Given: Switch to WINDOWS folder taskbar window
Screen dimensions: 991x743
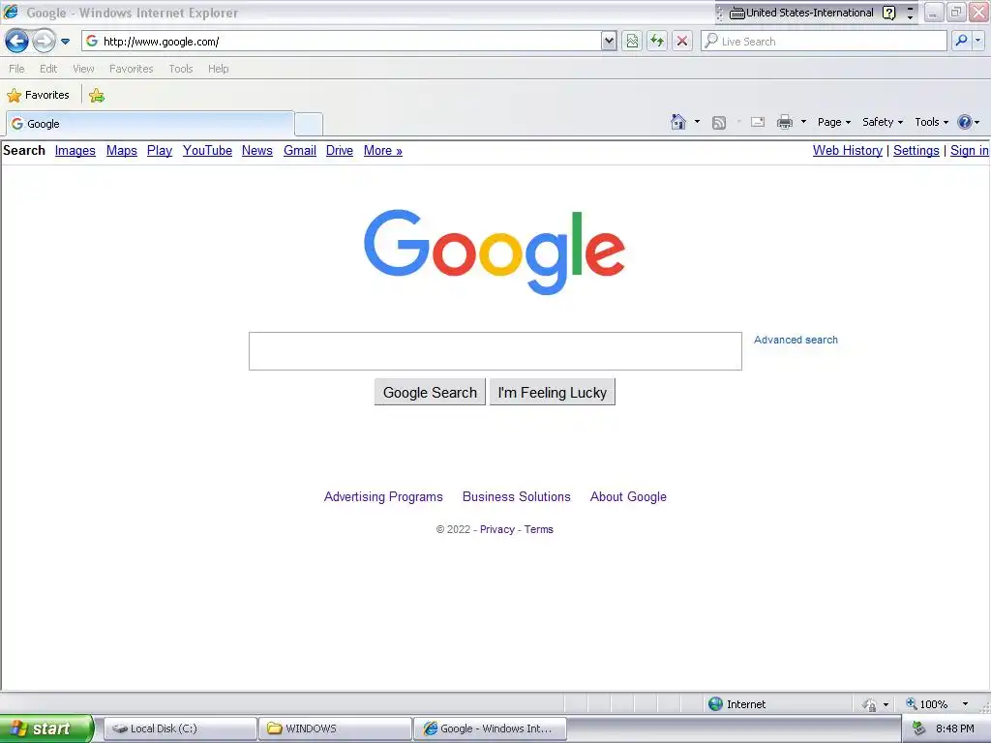Looking at the screenshot, I should [x=335, y=728].
